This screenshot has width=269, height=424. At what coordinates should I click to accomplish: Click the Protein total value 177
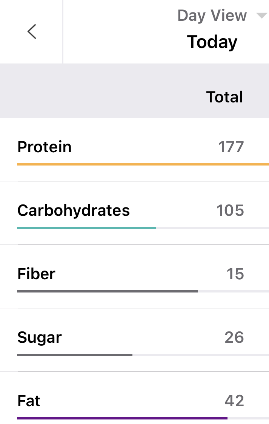point(231,147)
